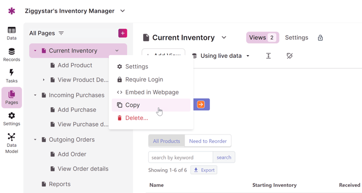Click the All Pages label
The image size is (362, 193).
coord(42,33)
